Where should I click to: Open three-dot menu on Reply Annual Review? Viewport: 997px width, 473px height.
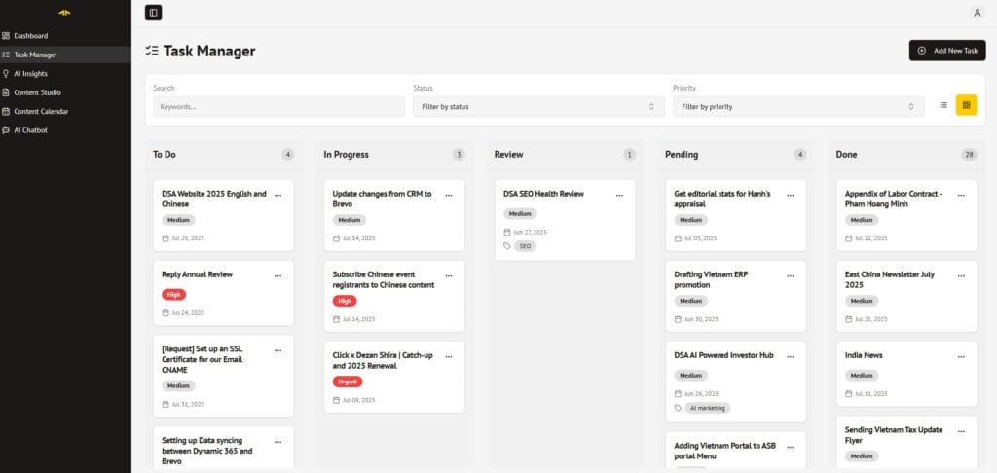(278, 275)
